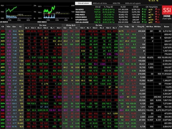Click APC total volume 16,749
172x129 pixels.
point(142,67)
